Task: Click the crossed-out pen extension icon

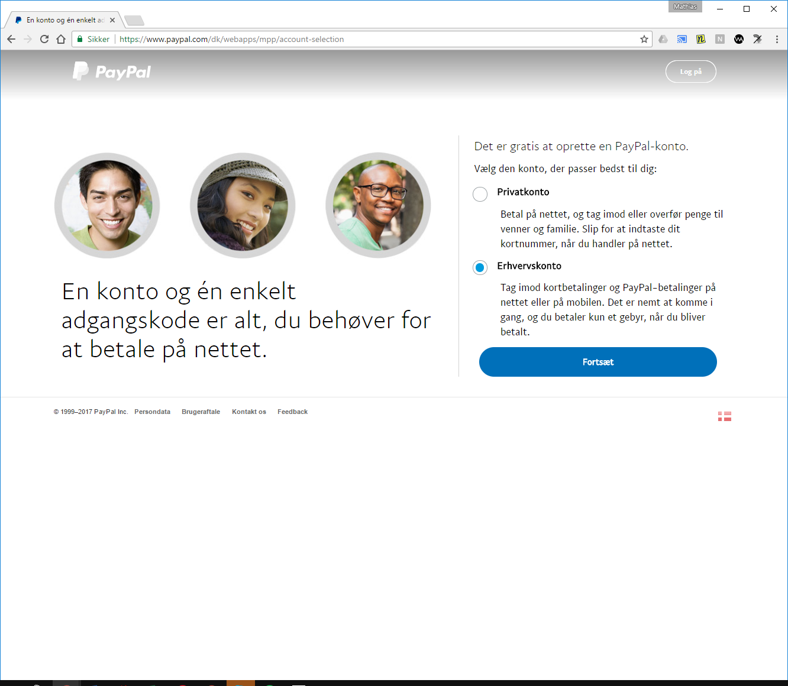Action: [758, 39]
